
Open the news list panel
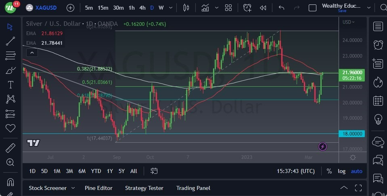tap(378, 64)
